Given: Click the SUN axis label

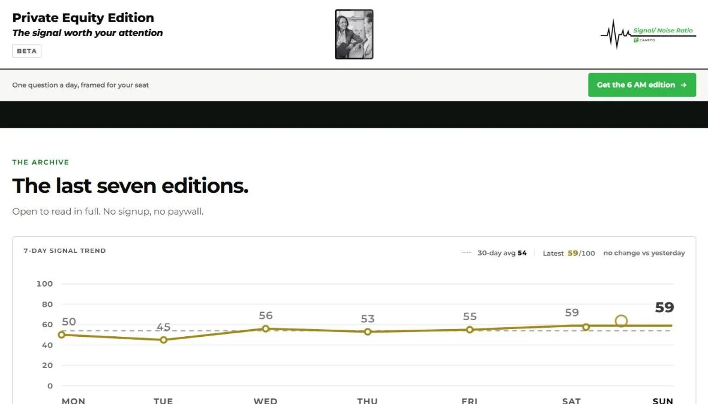Looking at the screenshot, I should pyautogui.click(x=663, y=400).
